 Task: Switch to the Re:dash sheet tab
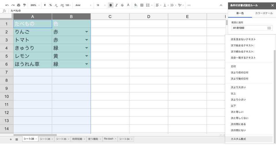[x=109, y=139]
